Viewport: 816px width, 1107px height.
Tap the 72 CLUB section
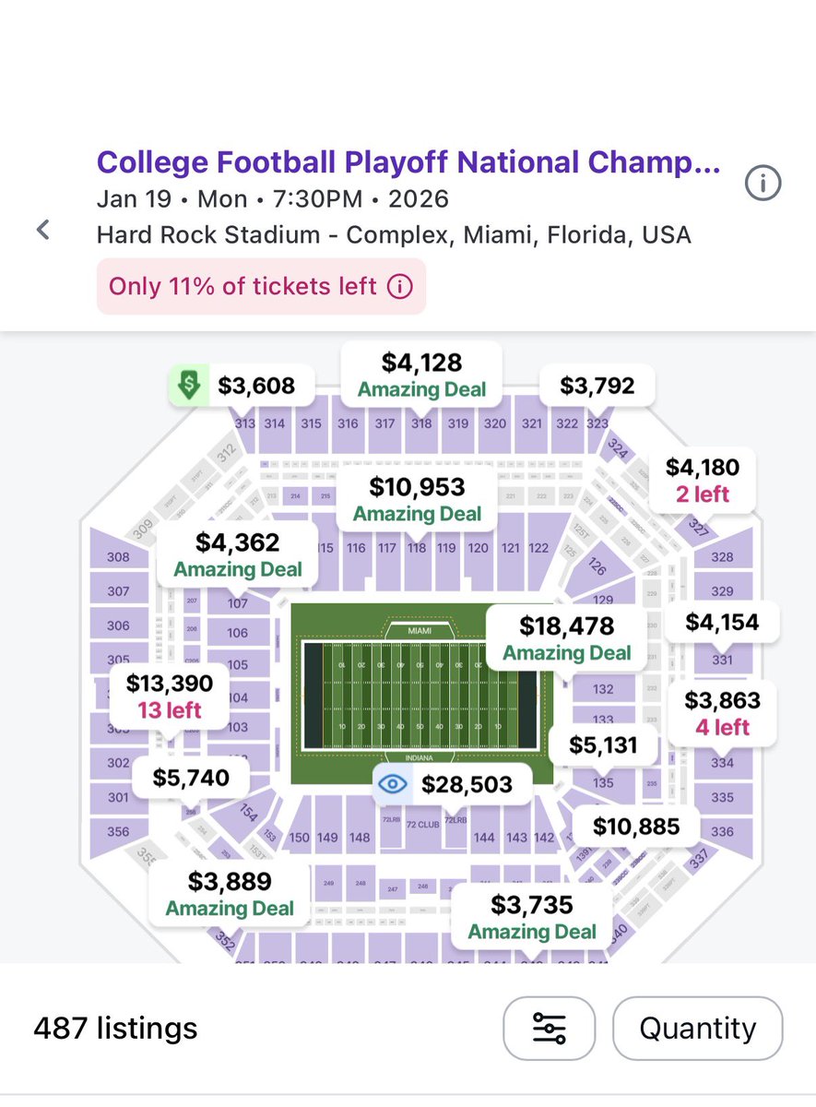422,824
